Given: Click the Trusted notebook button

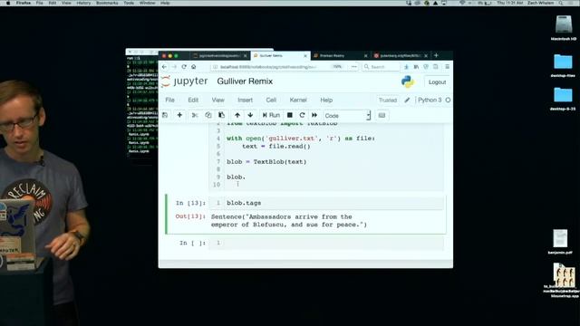Looking at the screenshot, I should pos(388,101).
